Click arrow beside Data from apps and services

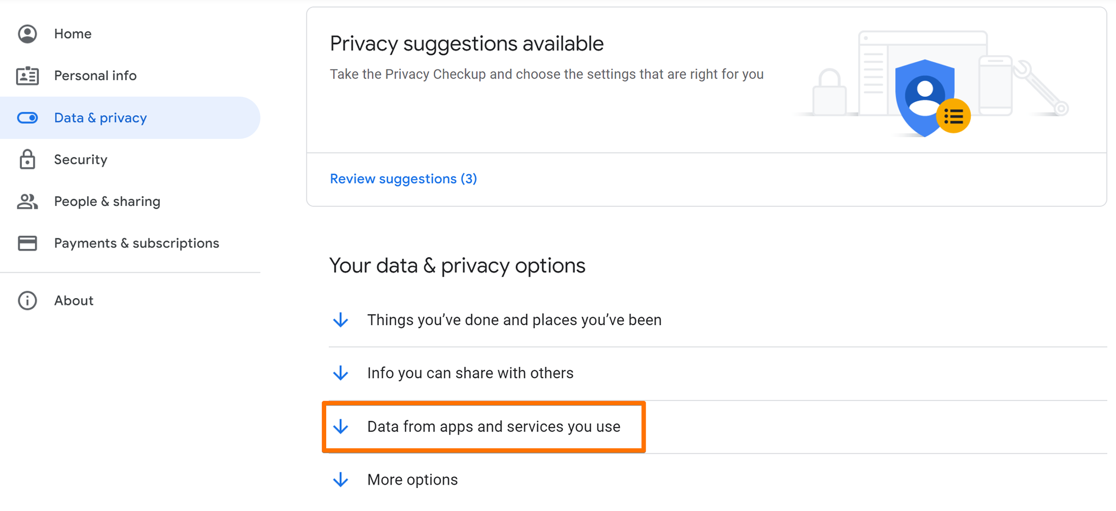coord(340,426)
